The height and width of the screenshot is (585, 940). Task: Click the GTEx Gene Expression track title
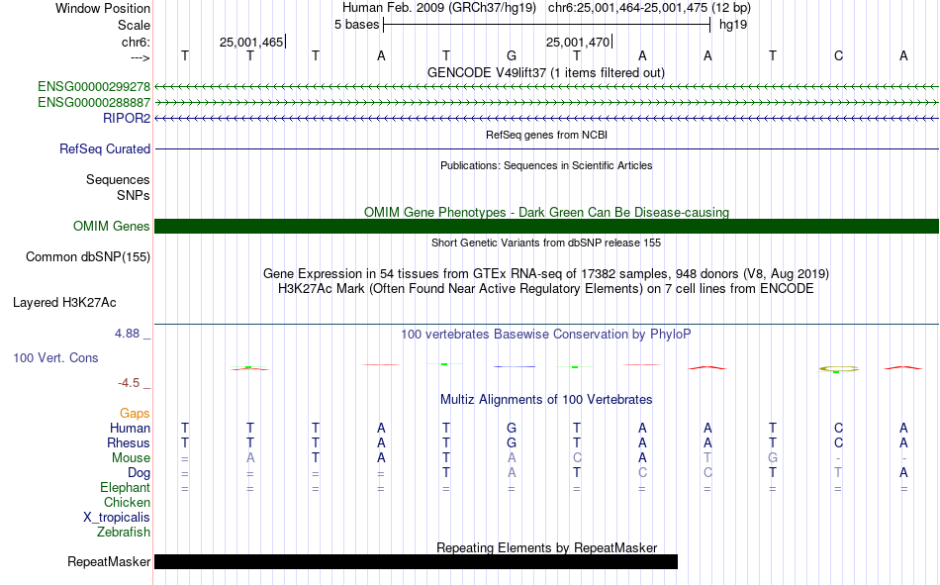tap(546, 273)
